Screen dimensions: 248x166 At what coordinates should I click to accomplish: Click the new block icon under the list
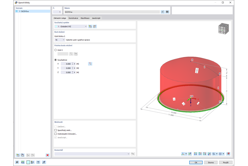[18, 155]
